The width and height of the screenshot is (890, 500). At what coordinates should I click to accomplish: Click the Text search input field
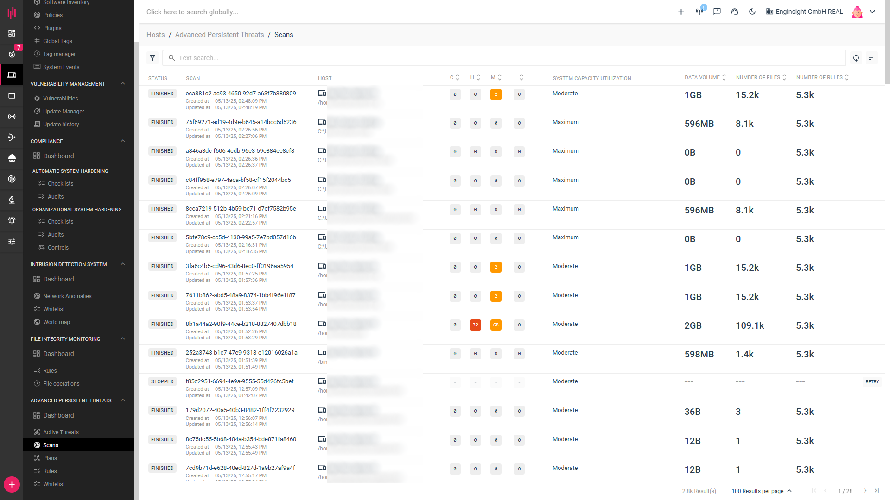[x=505, y=58]
